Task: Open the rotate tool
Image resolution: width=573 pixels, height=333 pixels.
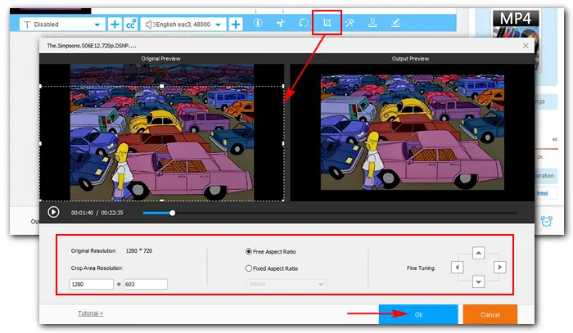Action: point(304,24)
